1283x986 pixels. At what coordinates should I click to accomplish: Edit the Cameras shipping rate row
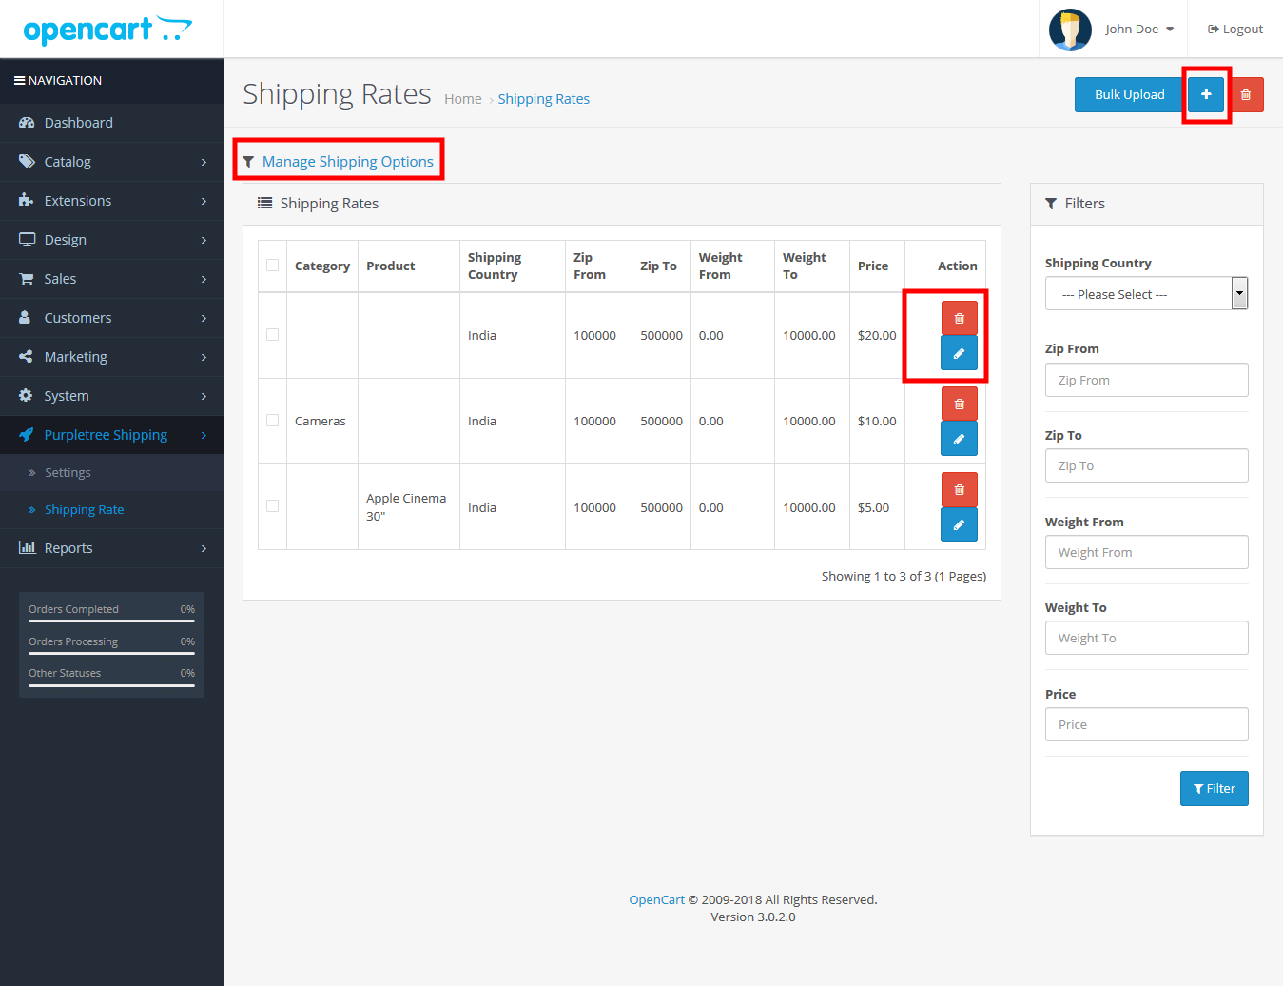[959, 439]
